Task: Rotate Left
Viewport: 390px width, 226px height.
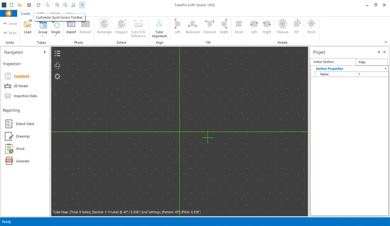Action: [x=254, y=27]
